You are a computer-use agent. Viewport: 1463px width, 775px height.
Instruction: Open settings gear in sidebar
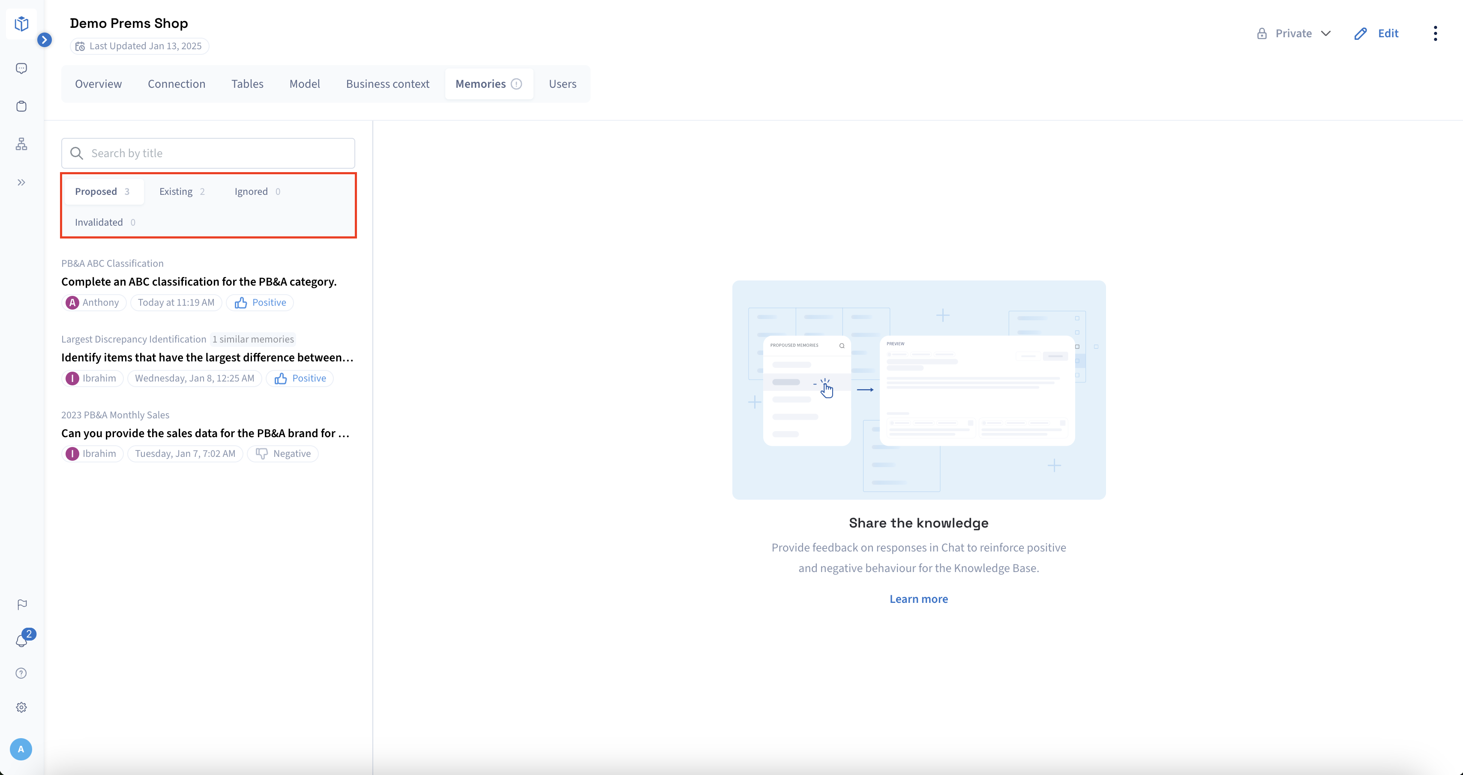click(21, 707)
